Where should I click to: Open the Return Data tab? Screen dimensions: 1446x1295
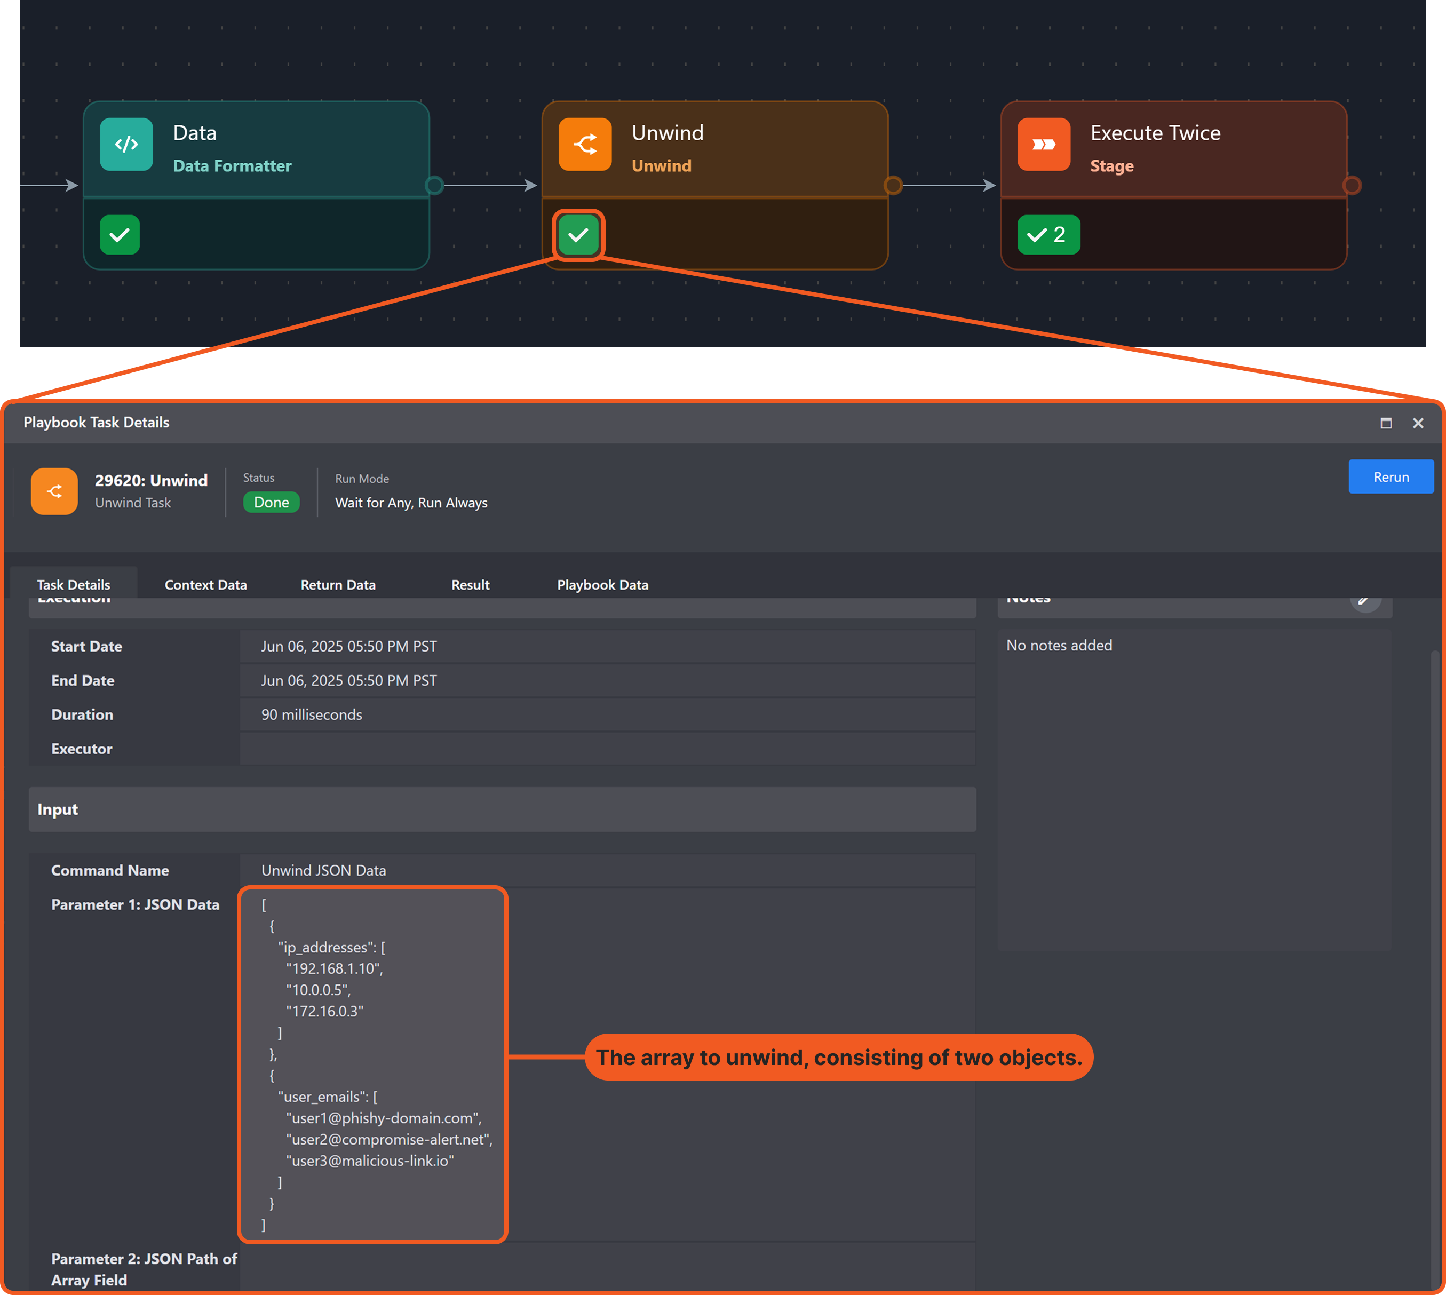tap(338, 585)
